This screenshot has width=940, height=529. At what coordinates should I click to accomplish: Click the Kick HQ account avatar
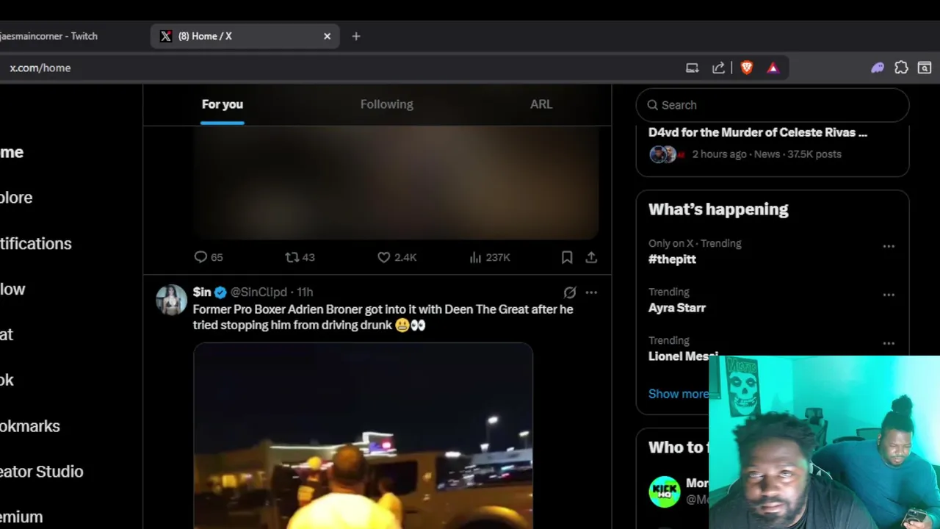[665, 491]
